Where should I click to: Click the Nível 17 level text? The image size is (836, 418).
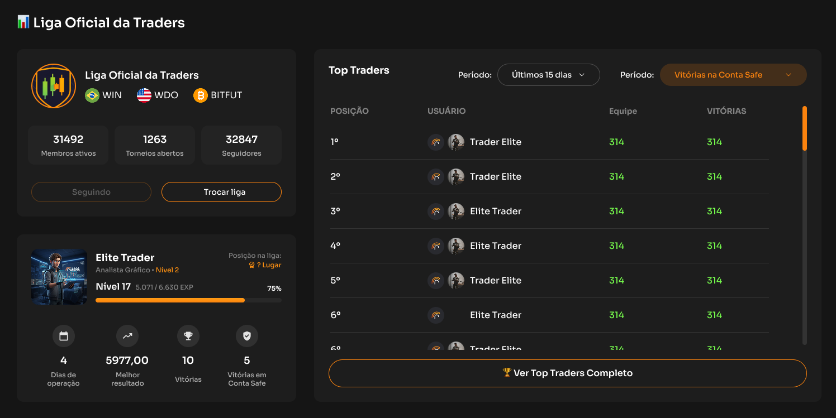point(113,287)
